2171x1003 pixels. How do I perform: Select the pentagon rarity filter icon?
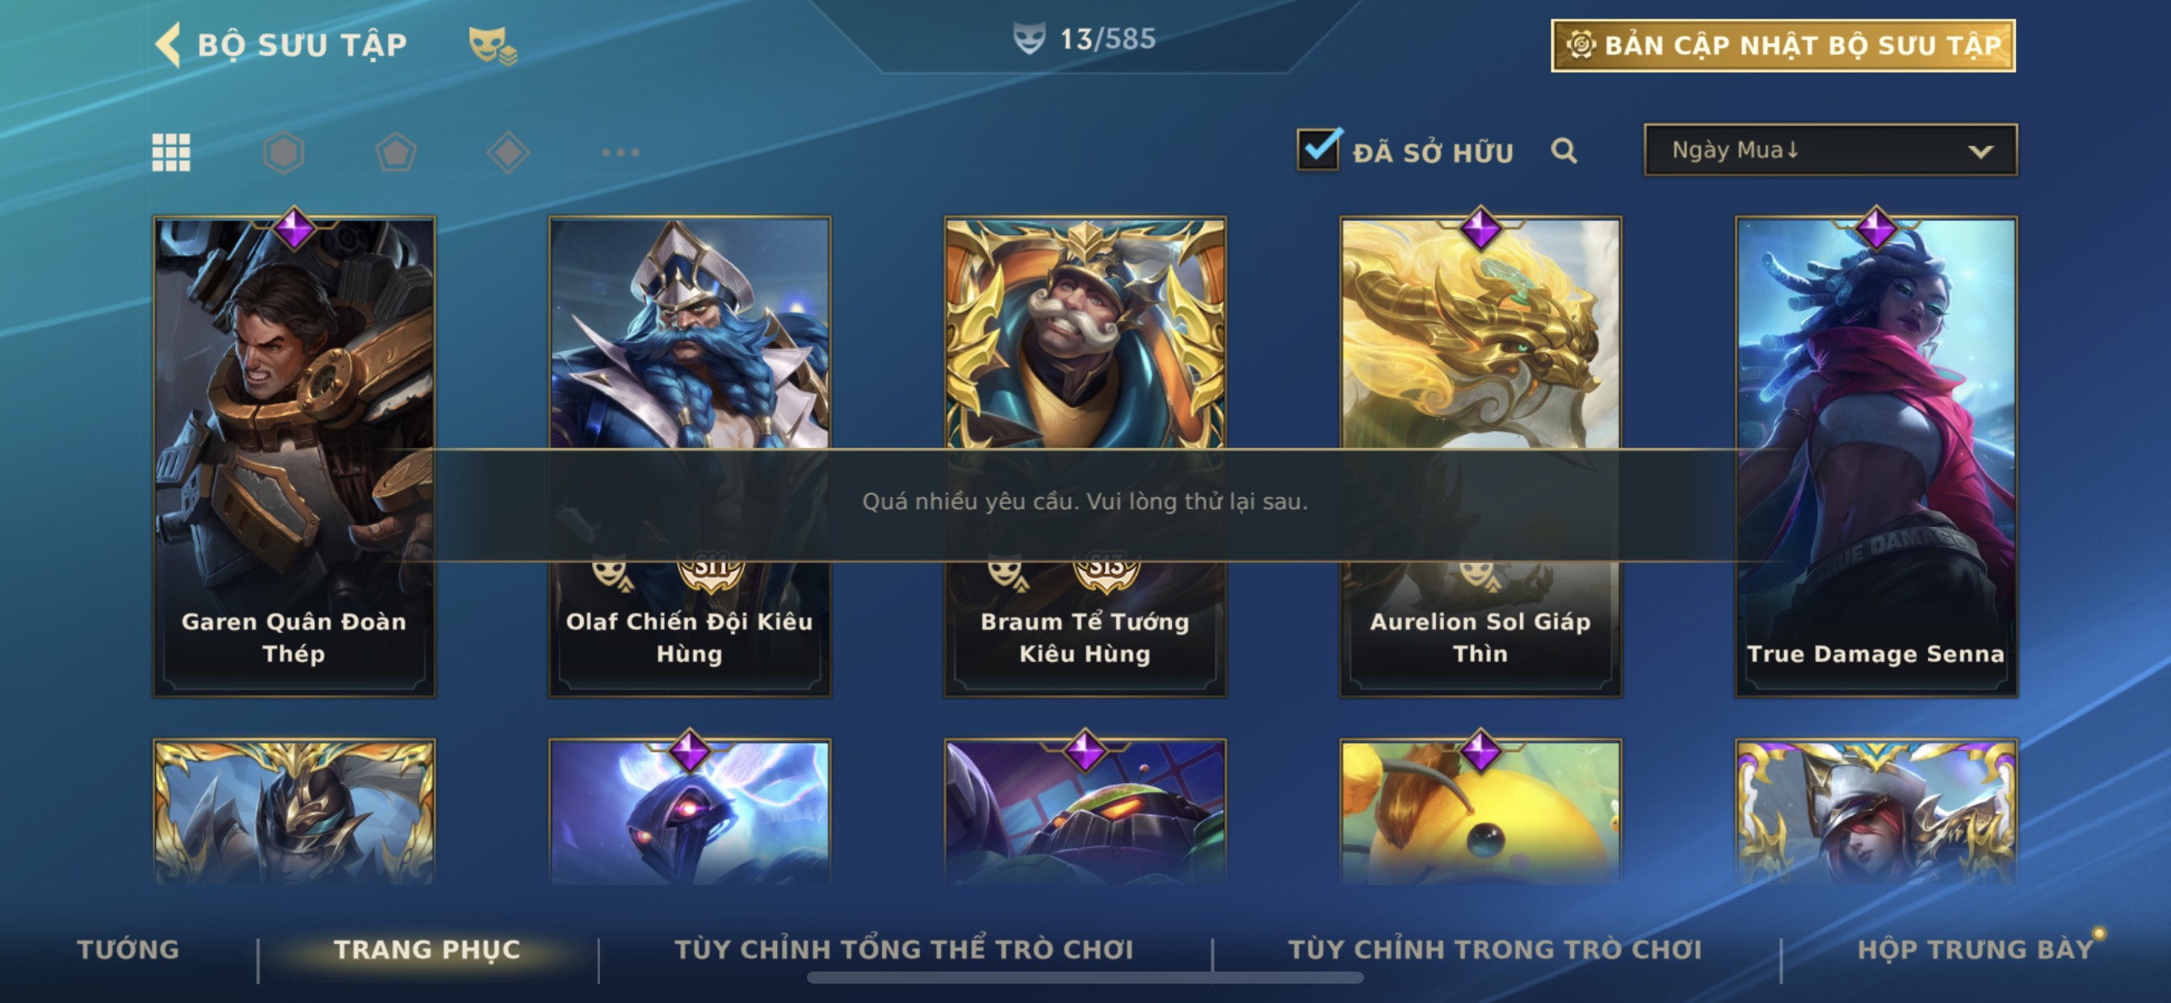click(396, 153)
